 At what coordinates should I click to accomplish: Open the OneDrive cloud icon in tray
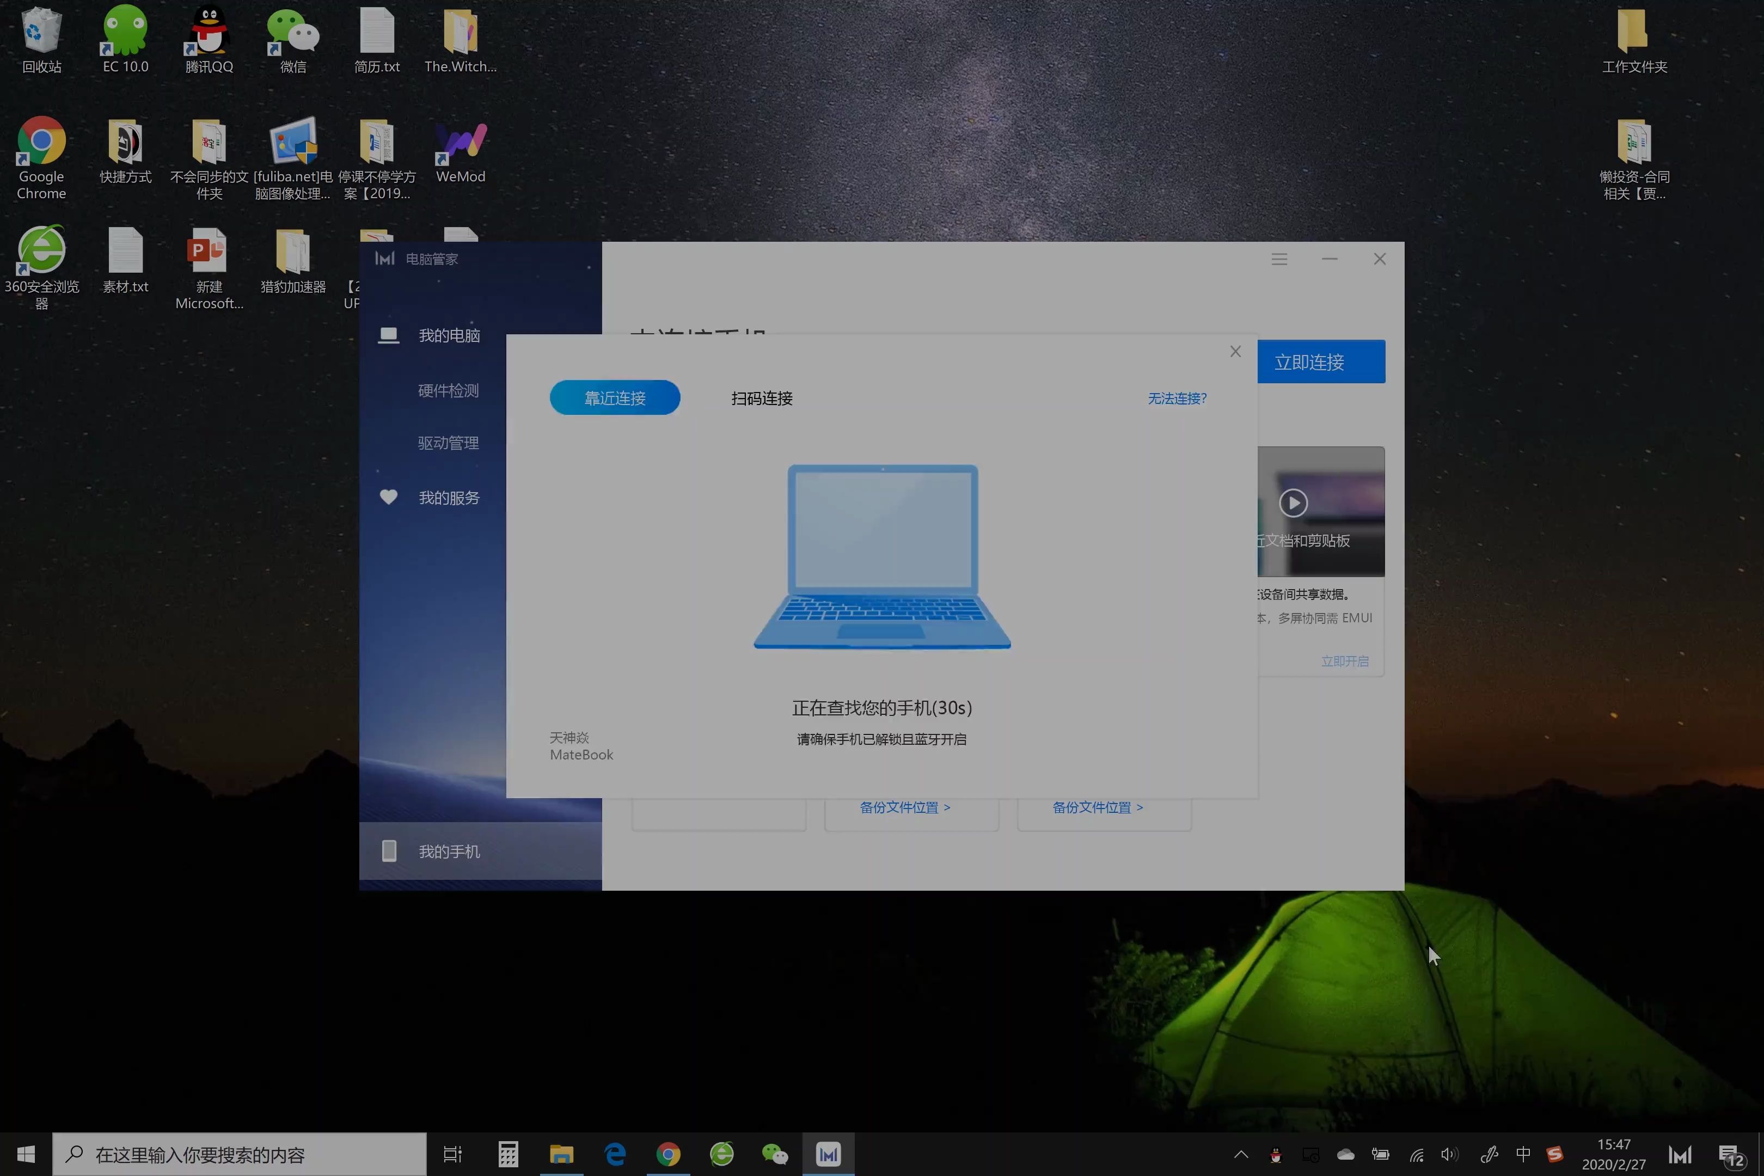click(1346, 1154)
